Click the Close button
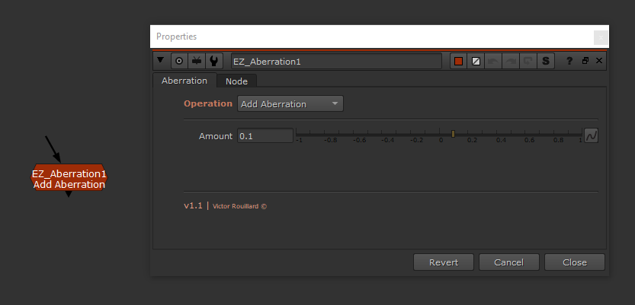 coord(575,262)
